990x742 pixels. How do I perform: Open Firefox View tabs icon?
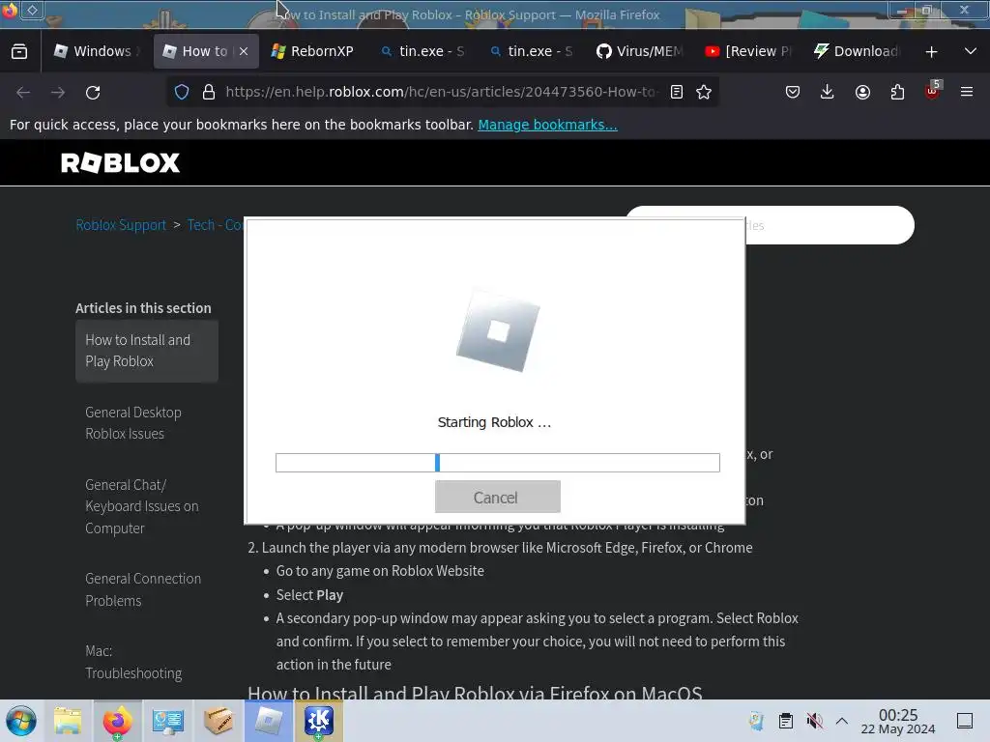pyautogui.click(x=19, y=52)
